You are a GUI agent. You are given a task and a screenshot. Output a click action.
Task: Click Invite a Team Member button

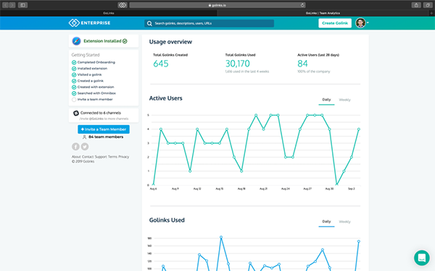point(104,129)
